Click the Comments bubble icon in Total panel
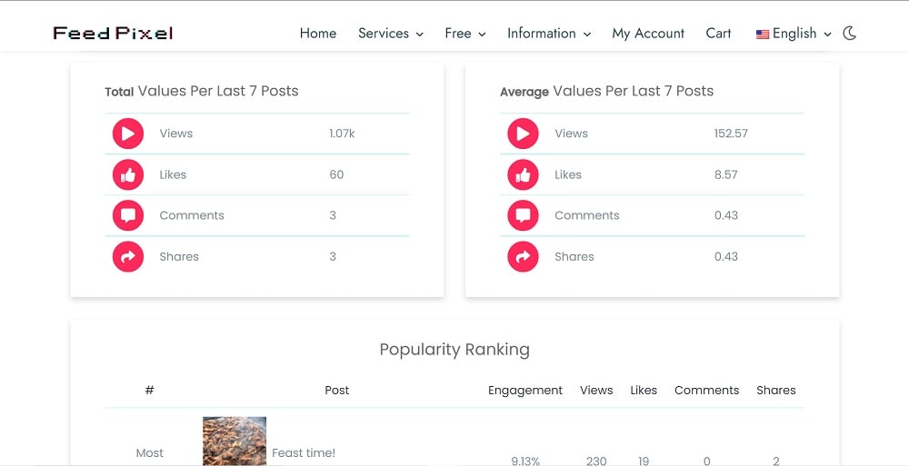The height and width of the screenshot is (466, 909). (x=128, y=215)
